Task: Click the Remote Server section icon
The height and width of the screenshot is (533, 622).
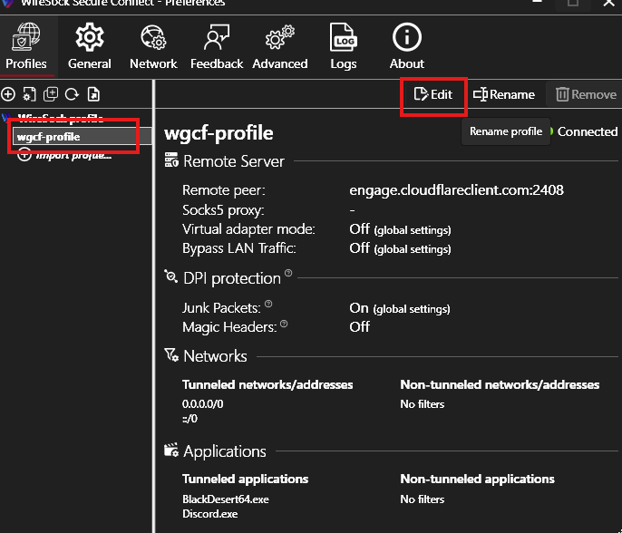Action: [171, 160]
